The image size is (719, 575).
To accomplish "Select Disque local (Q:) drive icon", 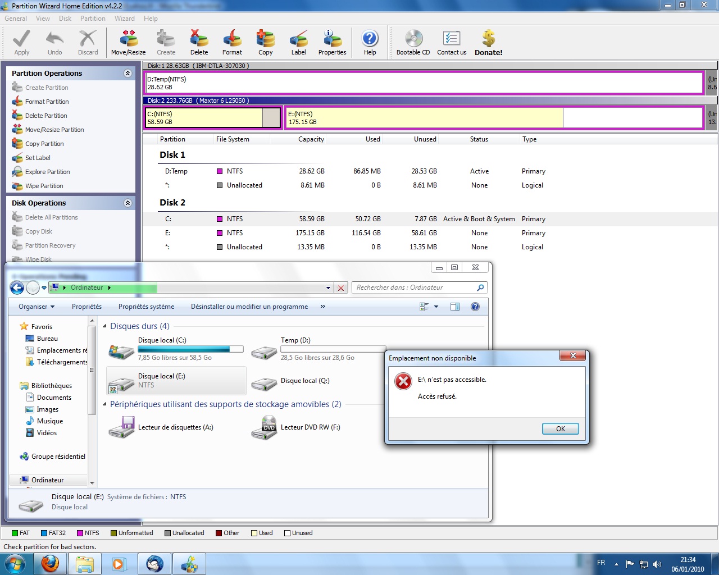I will coord(264,384).
